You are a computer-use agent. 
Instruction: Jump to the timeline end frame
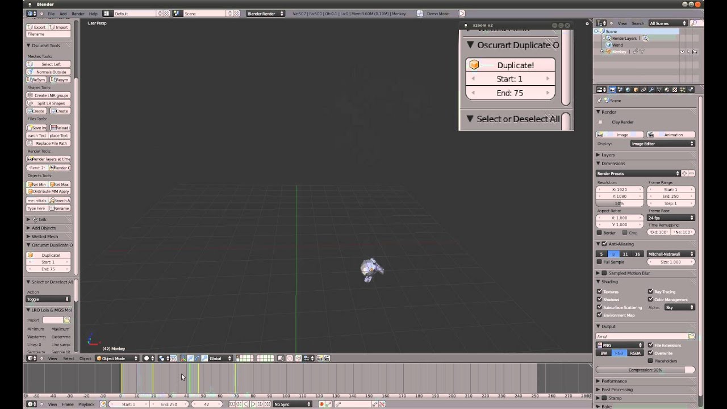pos(267,404)
